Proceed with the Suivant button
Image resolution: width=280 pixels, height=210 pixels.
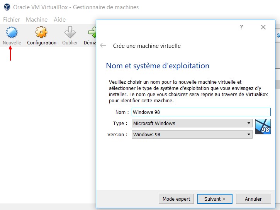coord(215,199)
